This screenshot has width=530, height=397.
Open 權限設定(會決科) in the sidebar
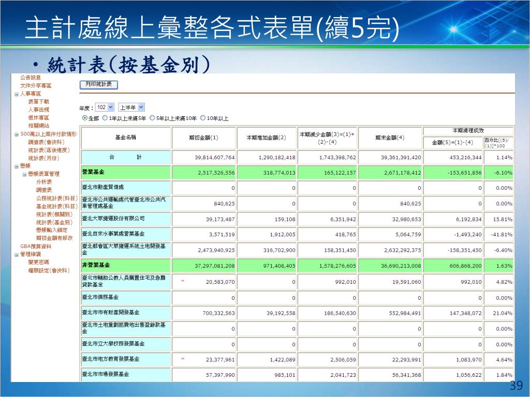pyautogui.click(x=49, y=270)
